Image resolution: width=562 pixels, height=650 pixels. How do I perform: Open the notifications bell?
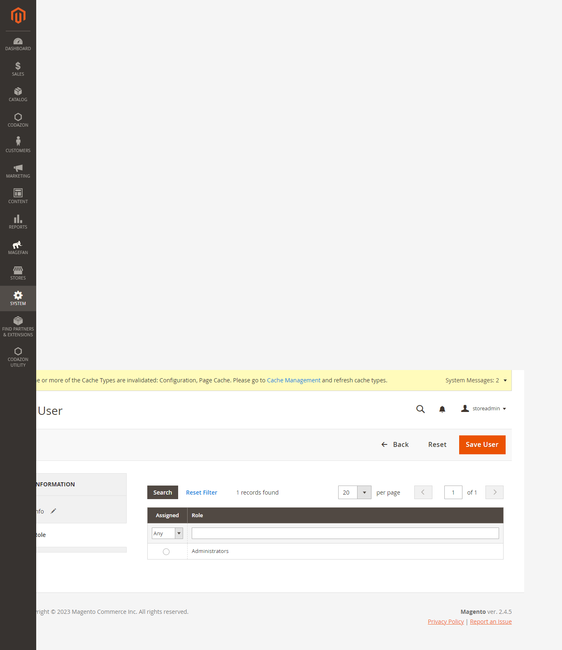click(x=442, y=409)
